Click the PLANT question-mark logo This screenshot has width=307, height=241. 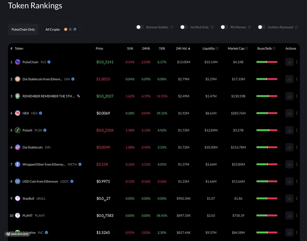click(17, 215)
